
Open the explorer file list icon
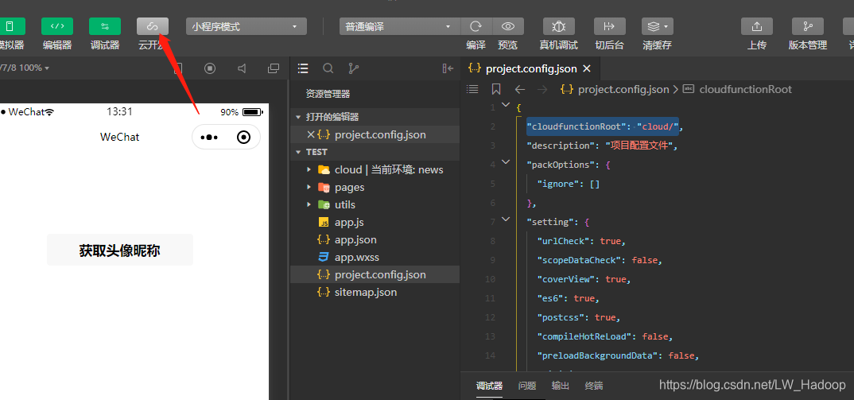click(303, 68)
